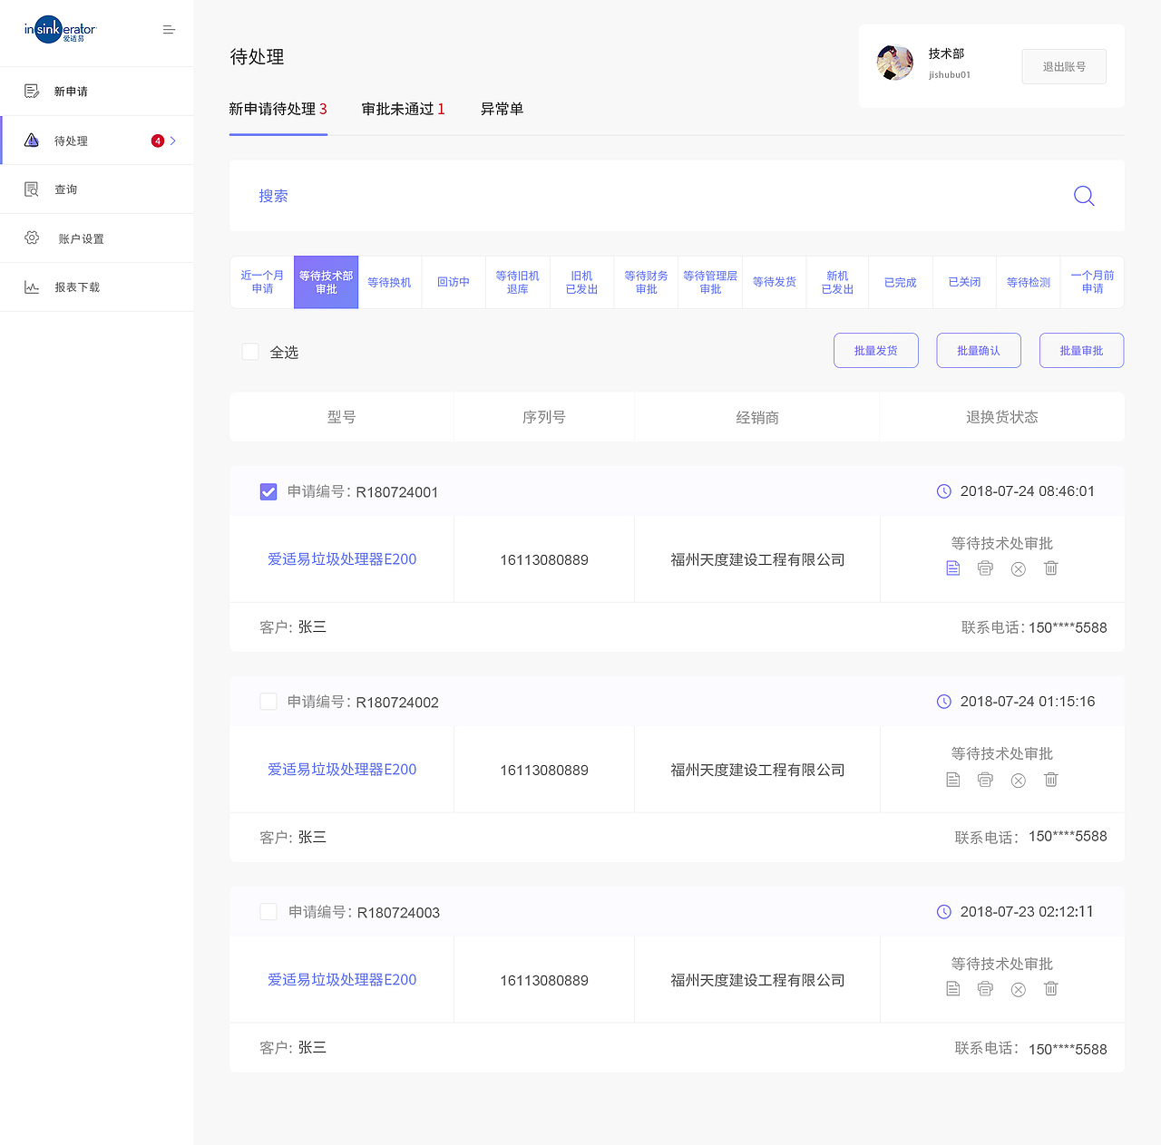Cancel order R180724001 via the circled X icon

click(x=1018, y=568)
